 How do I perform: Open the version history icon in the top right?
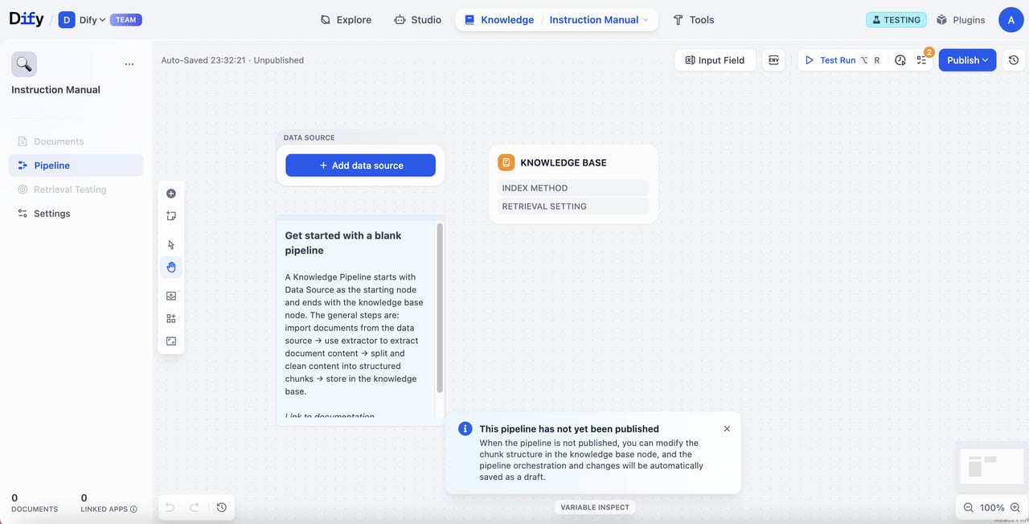click(x=1014, y=60)
